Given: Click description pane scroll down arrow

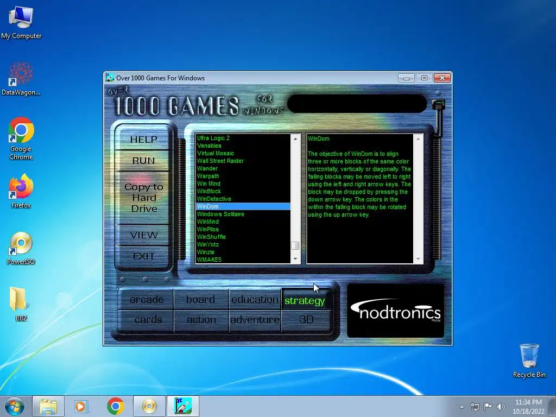Looking at the screenshot, I should point(418,259).
